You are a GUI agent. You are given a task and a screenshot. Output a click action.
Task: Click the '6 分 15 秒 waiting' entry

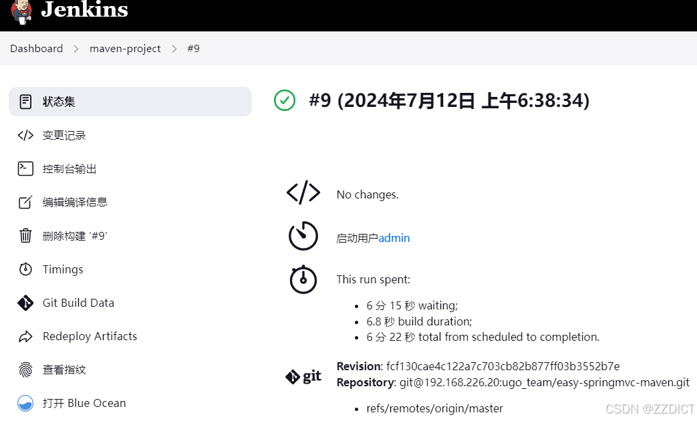coord(412,306)
